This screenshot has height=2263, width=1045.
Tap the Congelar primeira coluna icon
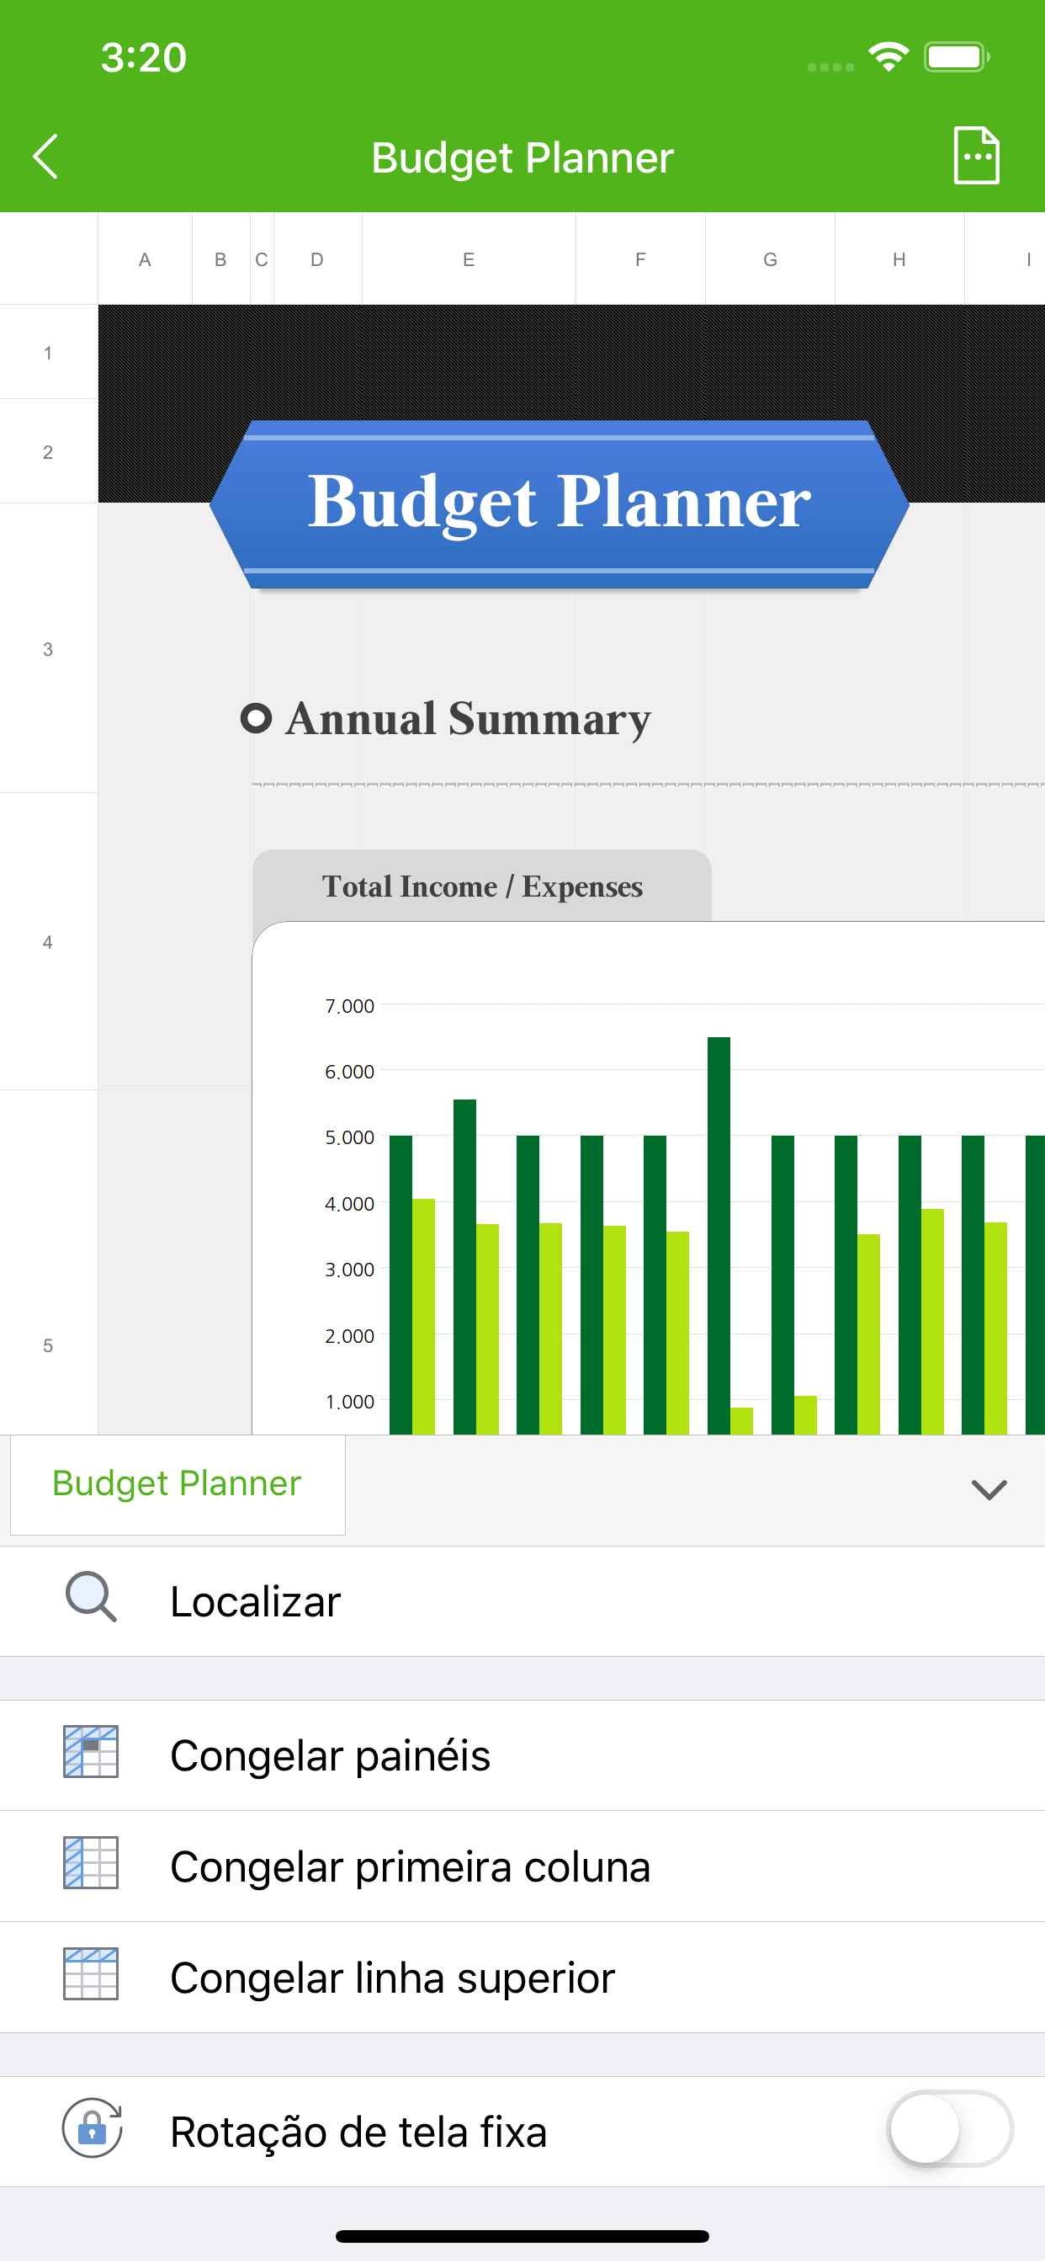pos(91,1862)
